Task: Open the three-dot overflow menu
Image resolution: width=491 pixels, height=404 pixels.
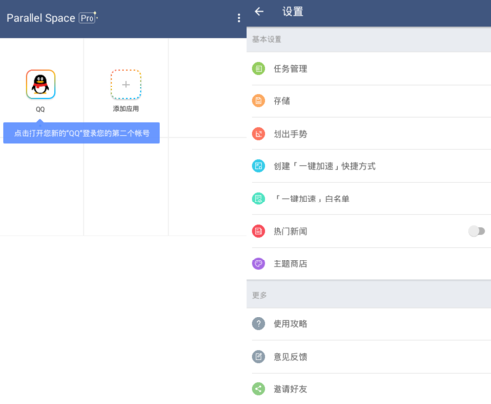Action: point(239,18)
